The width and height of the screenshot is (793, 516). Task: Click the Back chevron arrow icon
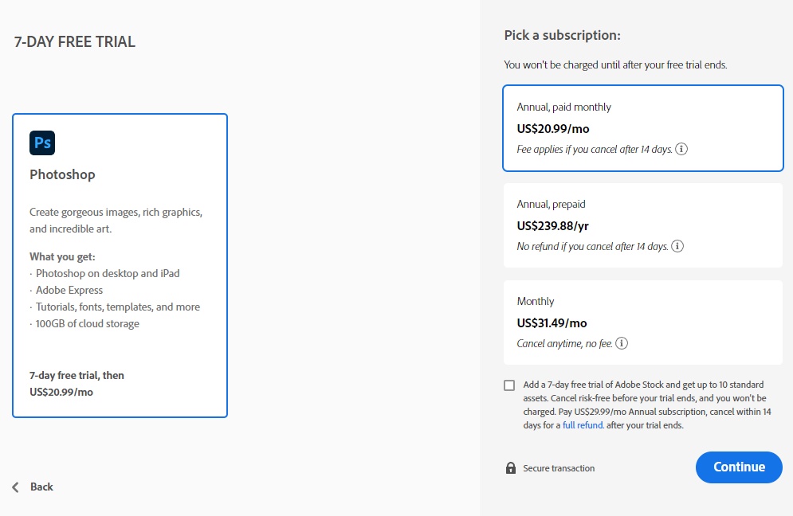(16, 487)
